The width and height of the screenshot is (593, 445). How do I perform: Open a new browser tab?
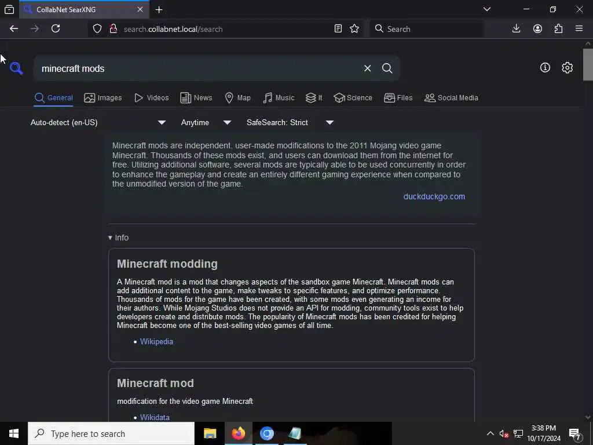pyautogui.click(x=159, y=10)
